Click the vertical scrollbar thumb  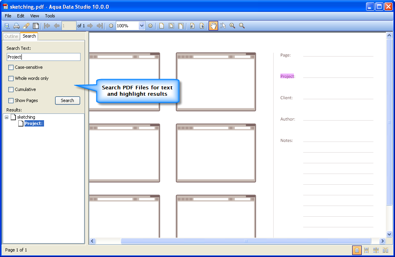389,122
